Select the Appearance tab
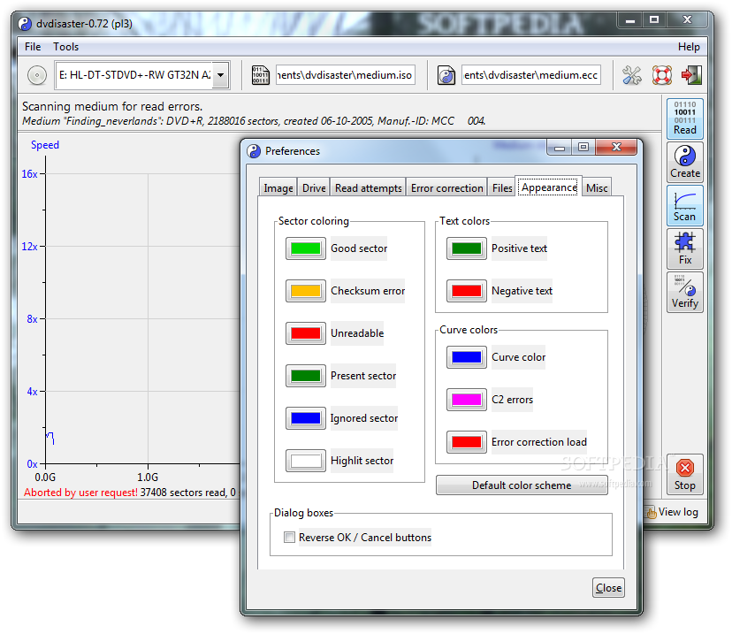 [x=549, y=187]
